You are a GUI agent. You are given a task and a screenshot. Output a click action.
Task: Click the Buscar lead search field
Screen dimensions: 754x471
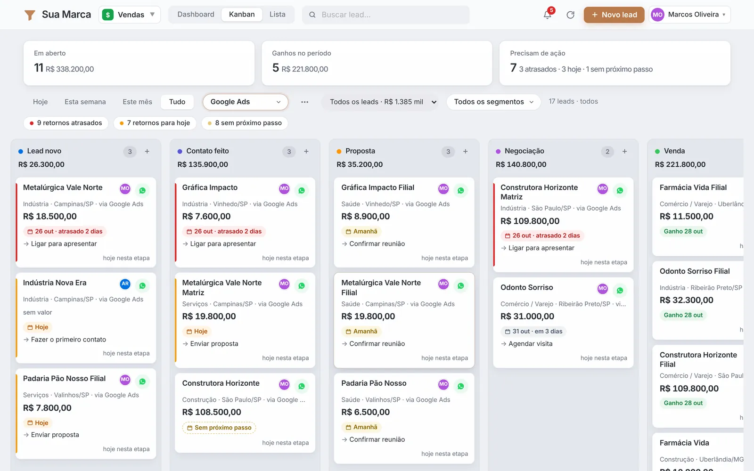(386, 15)
